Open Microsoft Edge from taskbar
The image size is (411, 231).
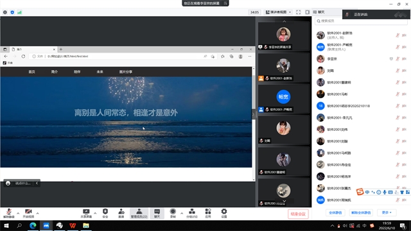tap(33, 225)
